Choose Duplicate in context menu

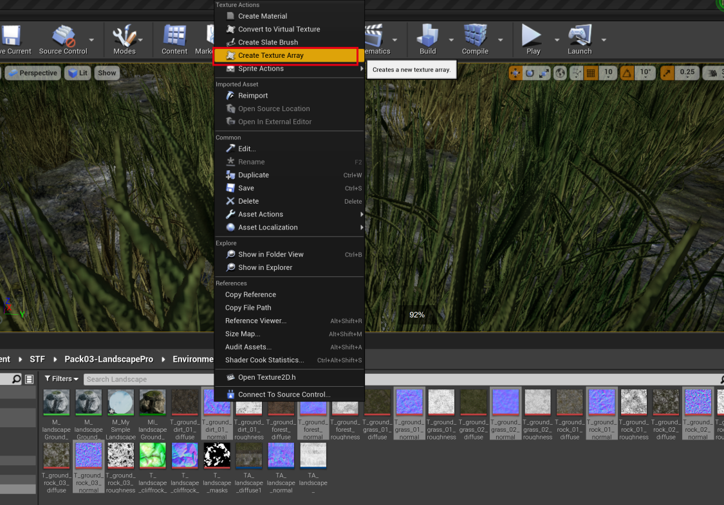coord(290,175)
